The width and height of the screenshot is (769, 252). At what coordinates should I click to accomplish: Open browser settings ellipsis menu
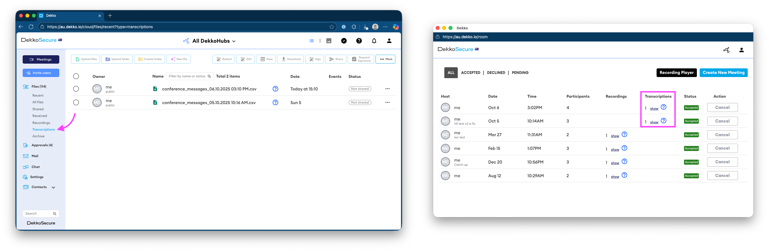[385, 27]
